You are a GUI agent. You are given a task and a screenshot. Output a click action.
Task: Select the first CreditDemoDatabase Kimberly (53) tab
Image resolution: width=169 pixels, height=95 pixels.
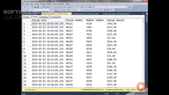coord(86,14)
